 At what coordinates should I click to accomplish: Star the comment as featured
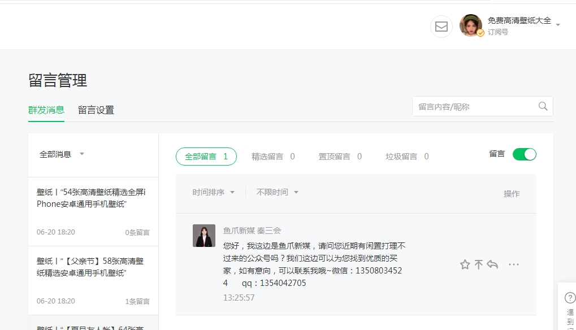465,264
